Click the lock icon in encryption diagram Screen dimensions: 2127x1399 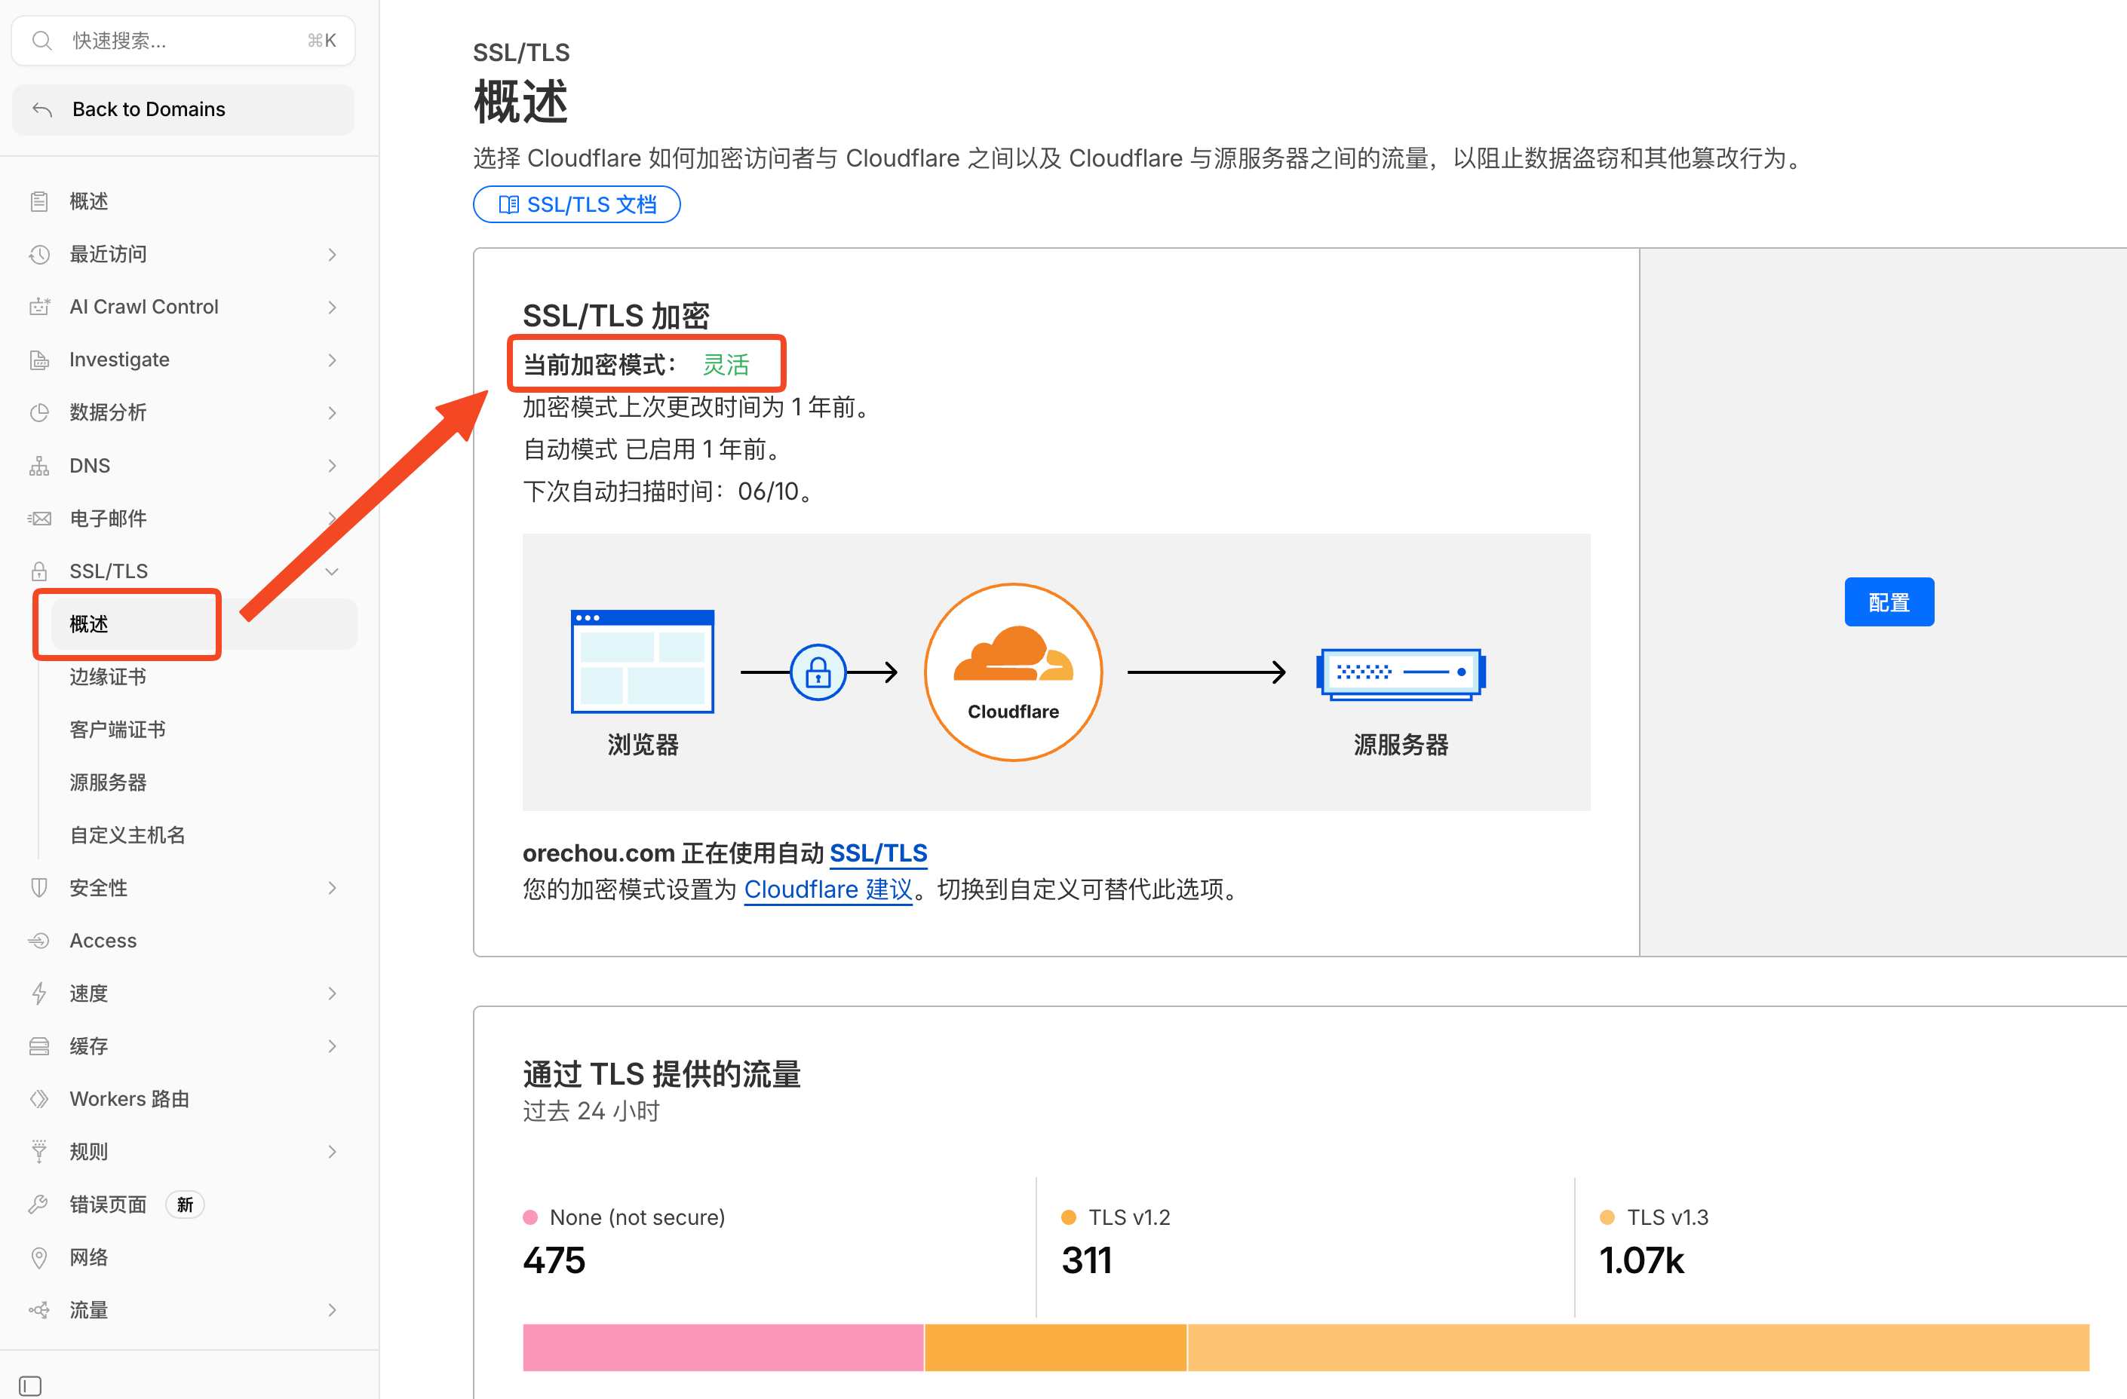click(x=818, y=672)
